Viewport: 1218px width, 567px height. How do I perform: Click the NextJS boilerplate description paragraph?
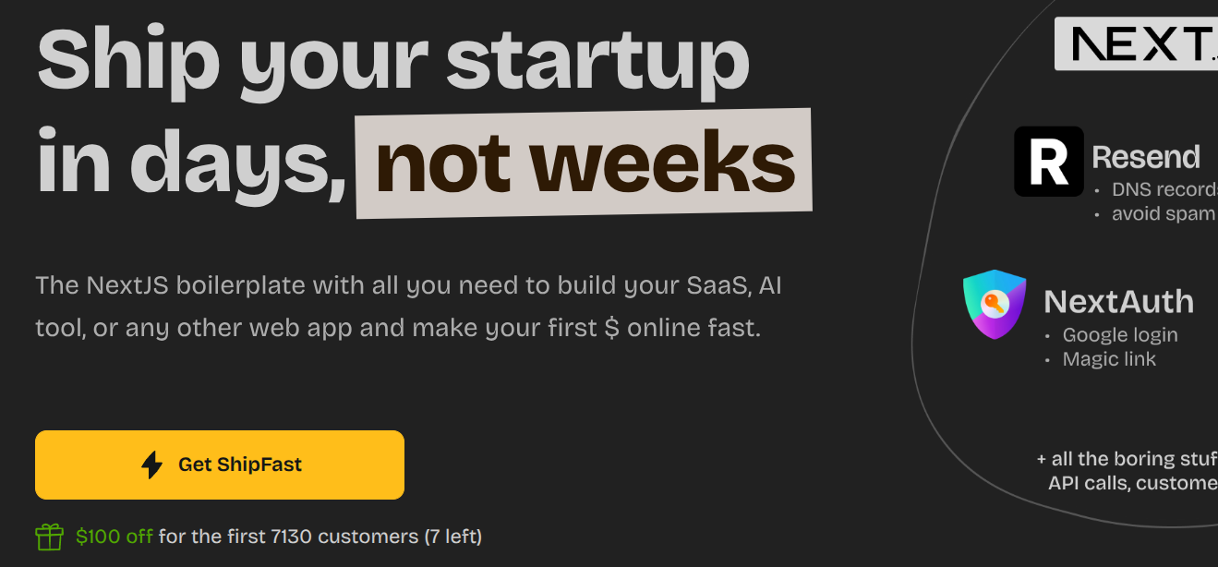pyautogui.click(x=408, y=306)
